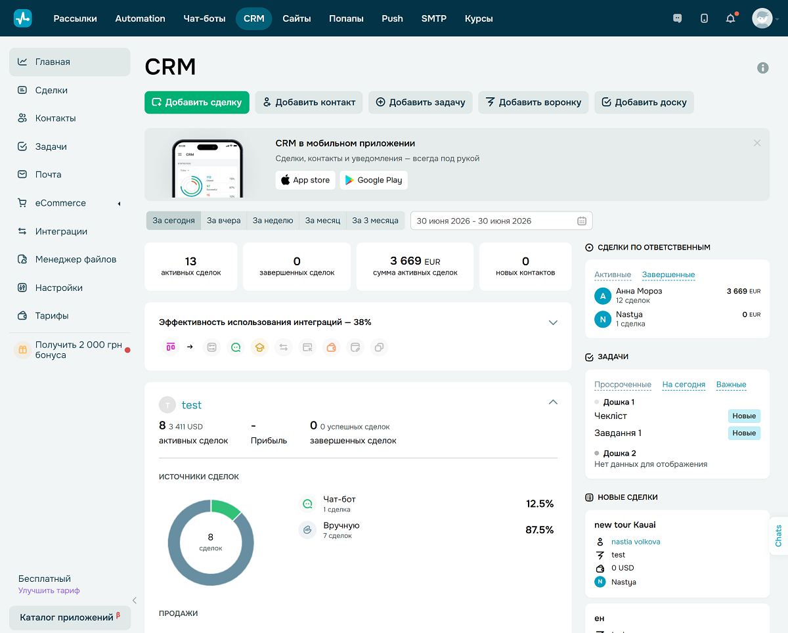The height and width of the screenshot is (633, 788).
Task: Click the grey calendar-edit integration icon
Action: click(355, 347)
